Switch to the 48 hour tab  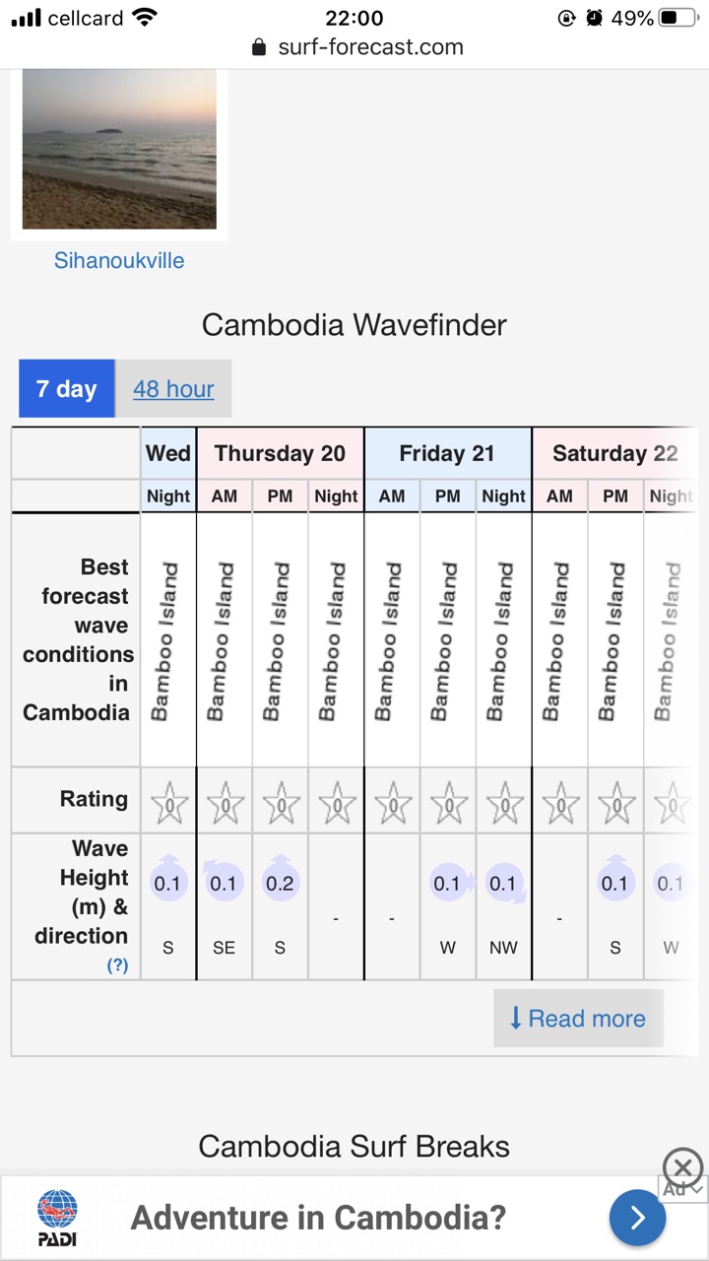coord(173,388)
